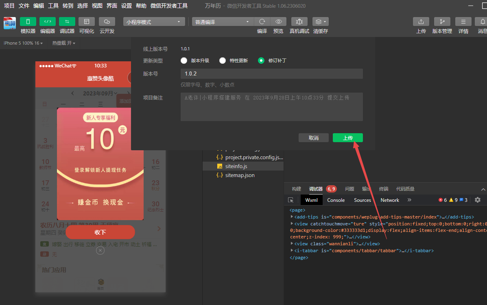The width and height of the screenshot is (487, 305).
Task: Close the popup ad in simulator
Action: point(100,251)
